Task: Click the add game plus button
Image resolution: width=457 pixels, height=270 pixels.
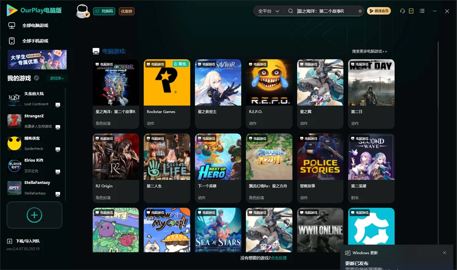Action: pos(34,215)
